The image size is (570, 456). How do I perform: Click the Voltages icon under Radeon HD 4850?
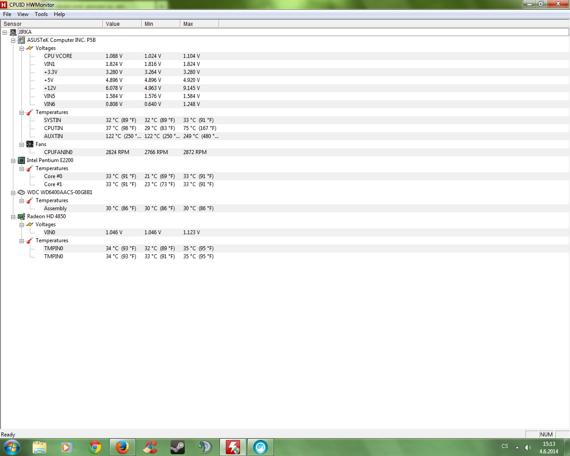pyautogui.click(x=30, y=224)
